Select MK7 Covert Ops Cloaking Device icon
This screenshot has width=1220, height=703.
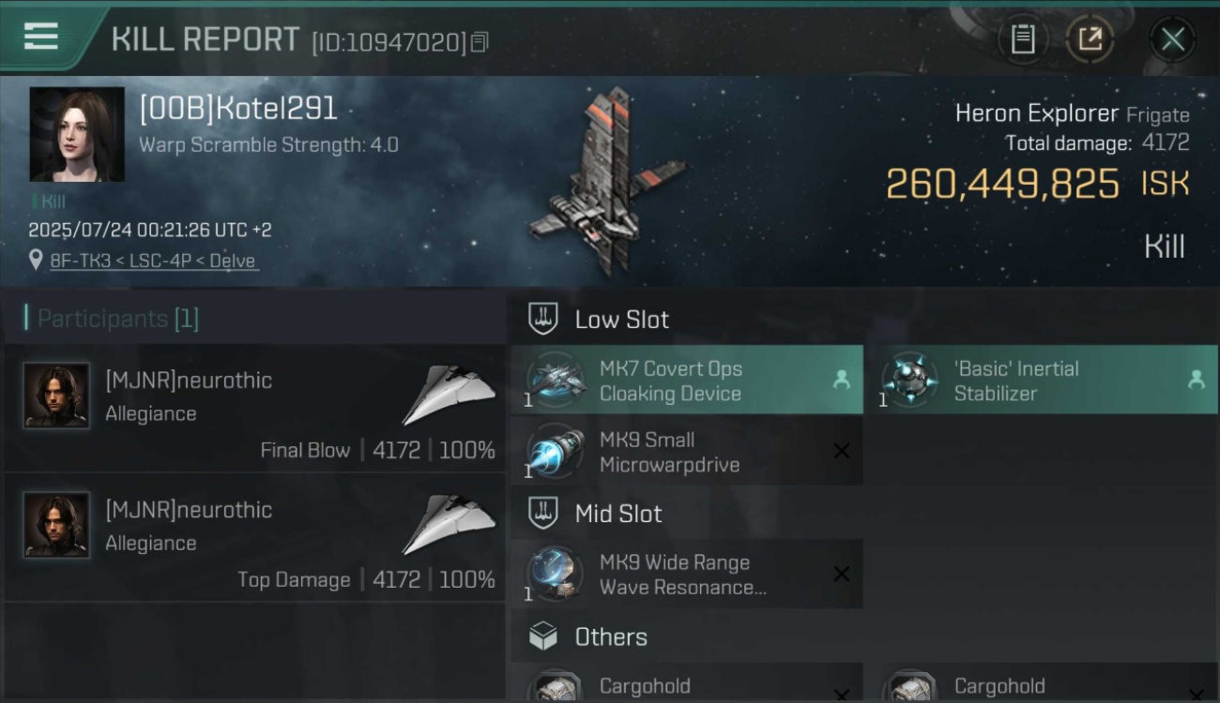click(556, 380)
